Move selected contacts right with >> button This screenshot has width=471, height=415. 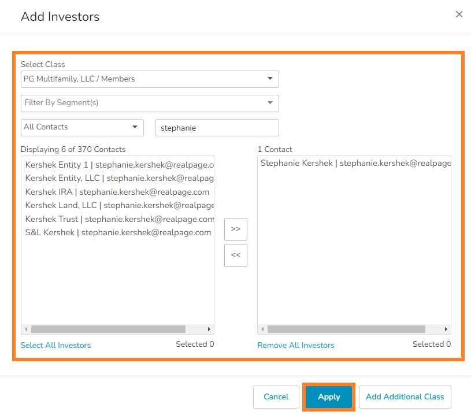pos(236,229)
